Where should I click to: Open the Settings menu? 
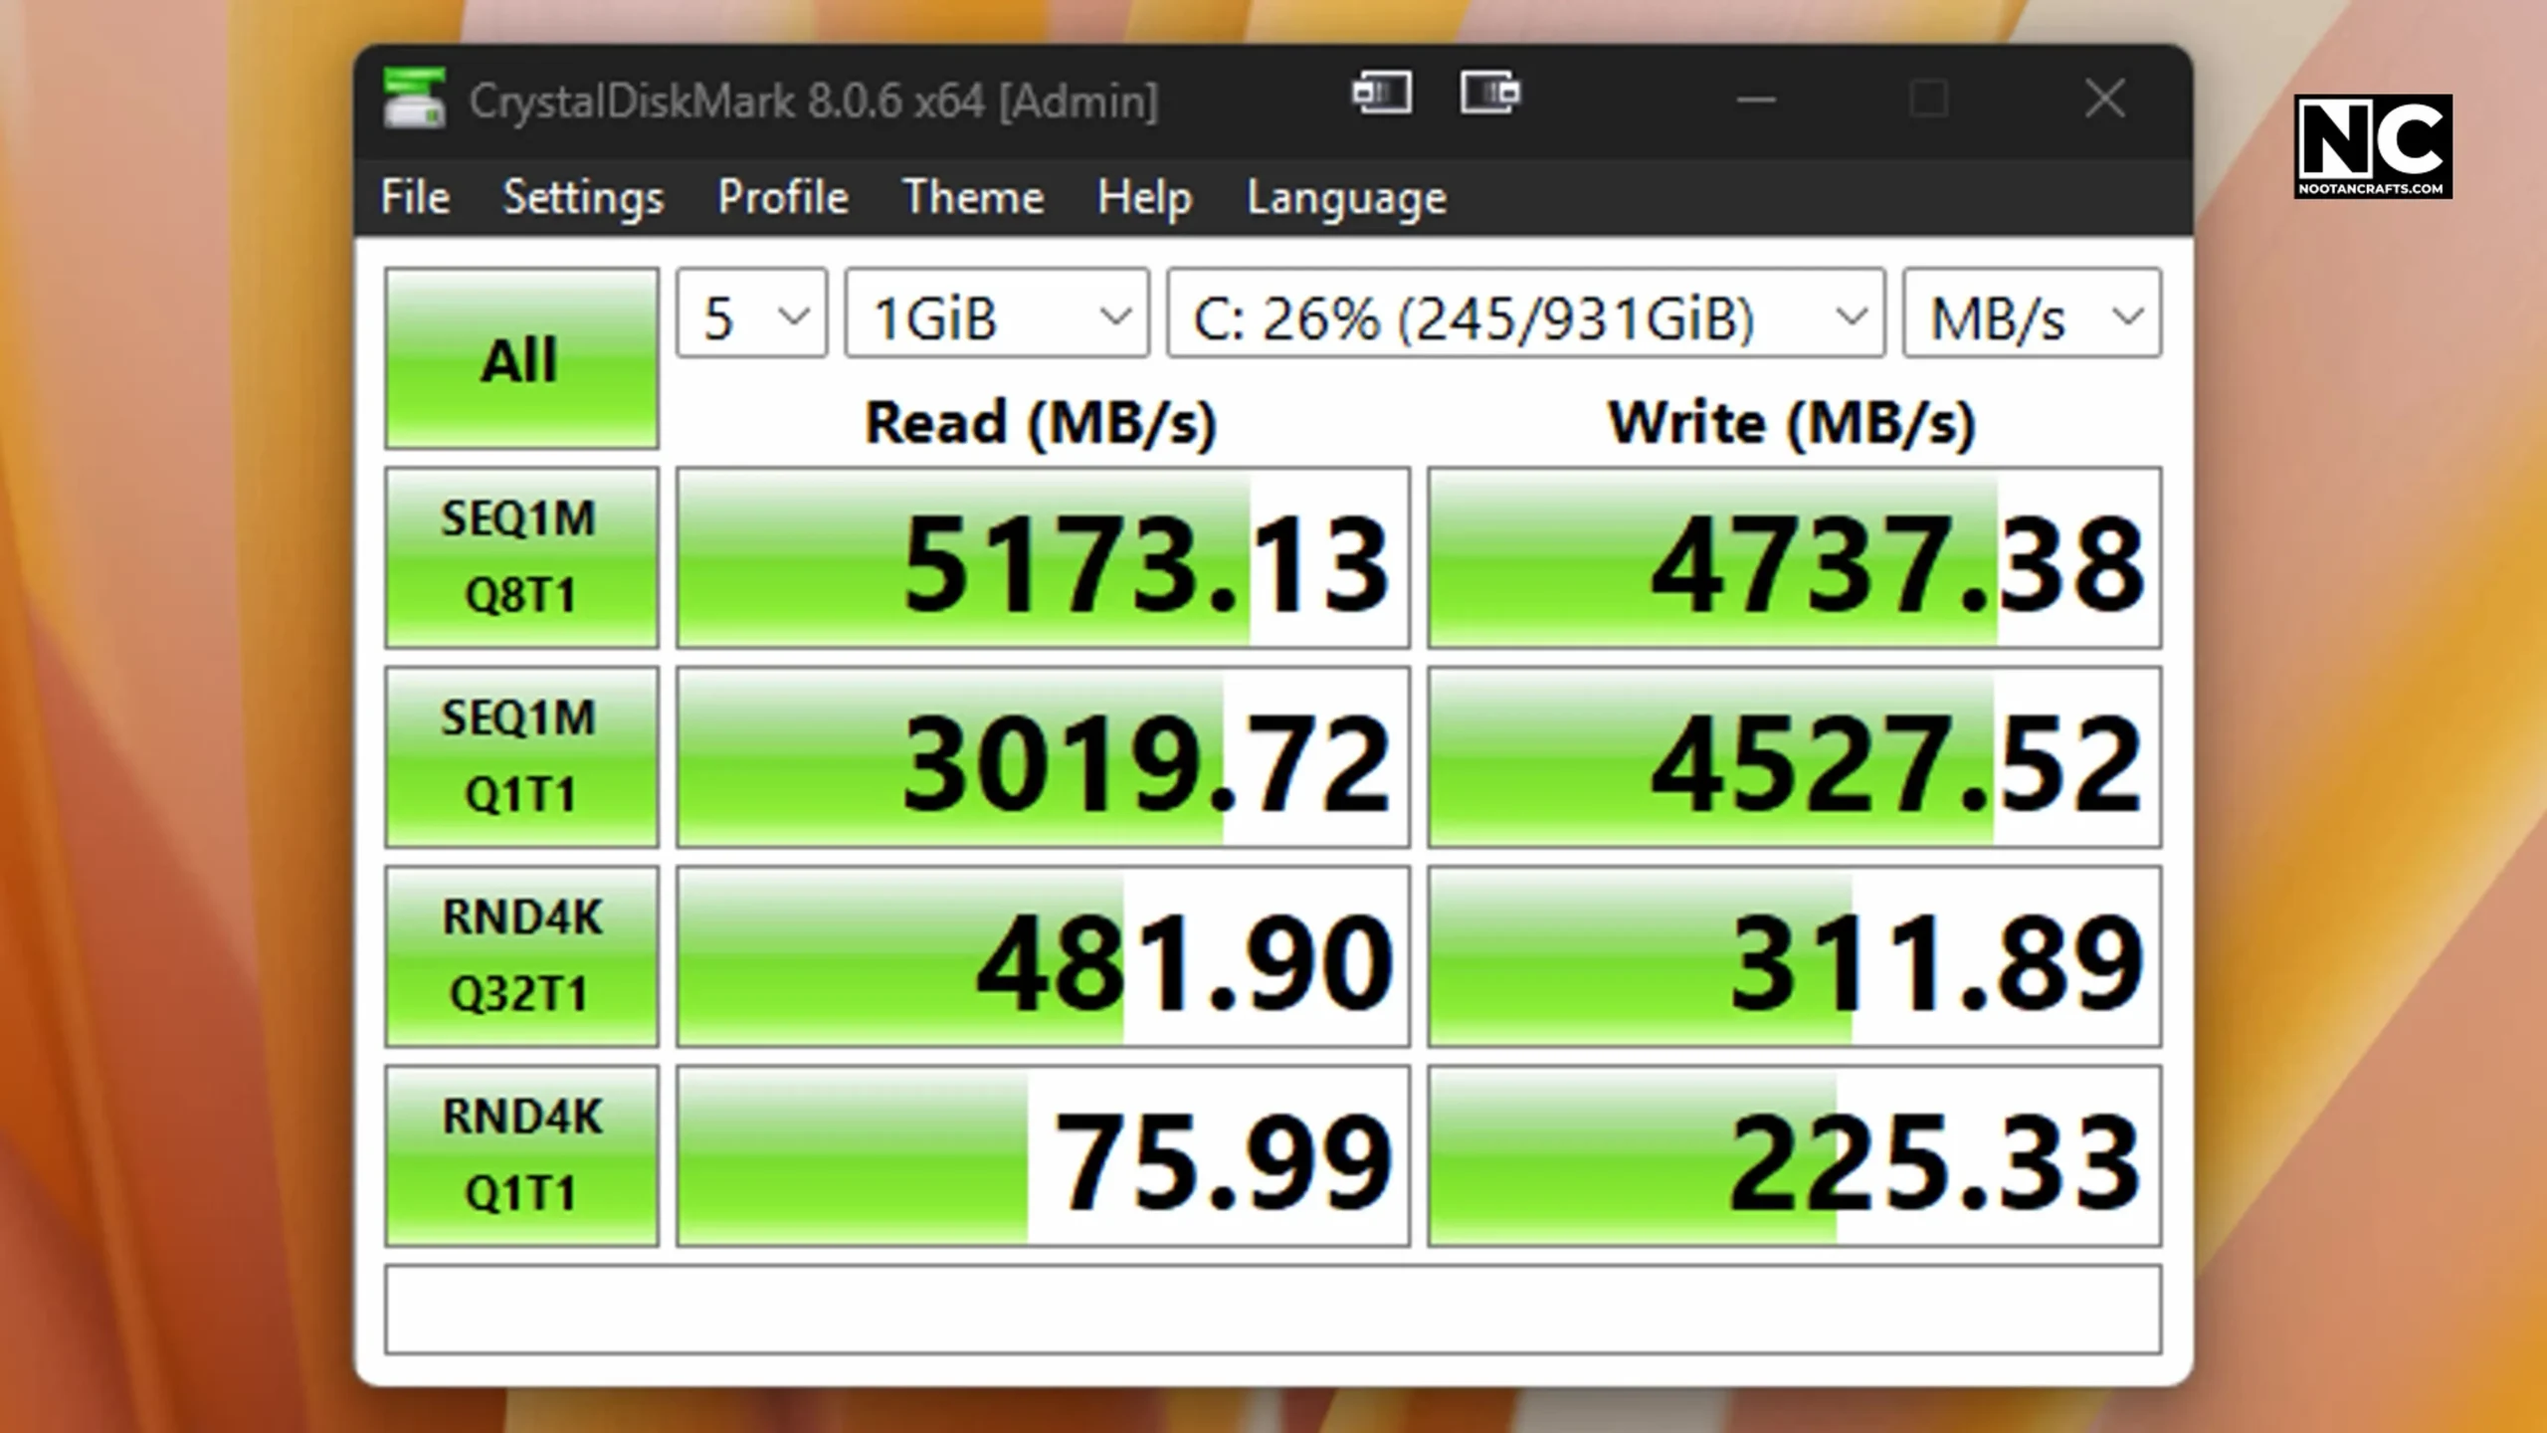tap(583, 197)
